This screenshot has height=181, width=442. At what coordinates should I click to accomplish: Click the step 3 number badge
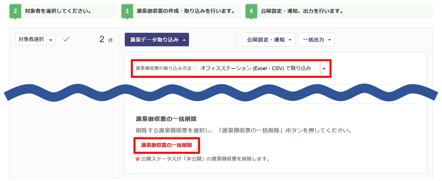127,11
